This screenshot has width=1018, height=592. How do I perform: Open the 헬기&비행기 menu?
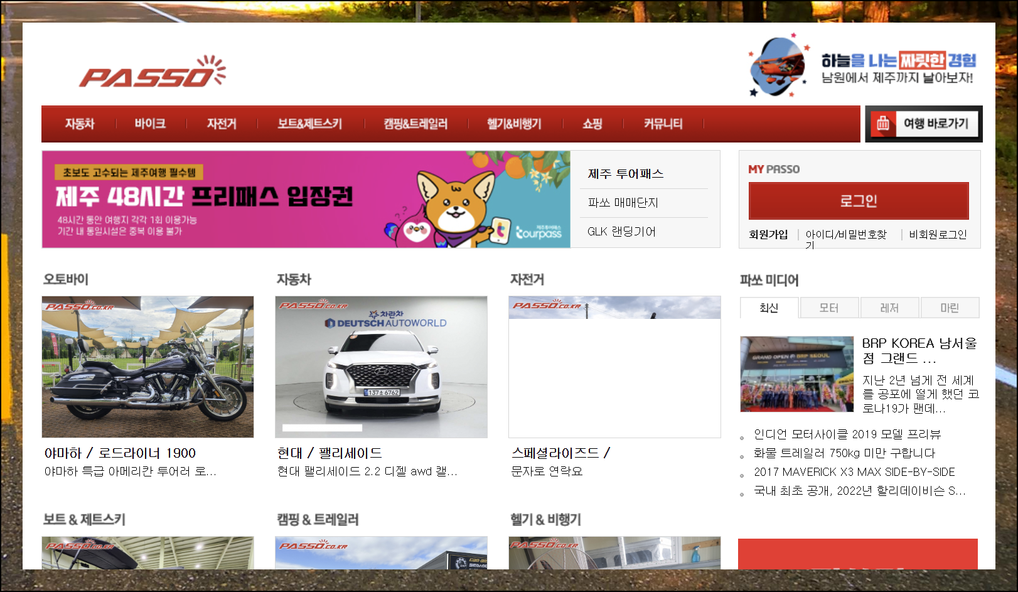click(514, 124)
